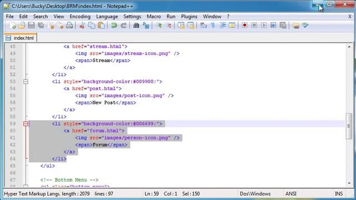Image resolution: width=356 pixels, height=200 pixels.
Task: Save the current file with disk icon
Action: point(31,26)
